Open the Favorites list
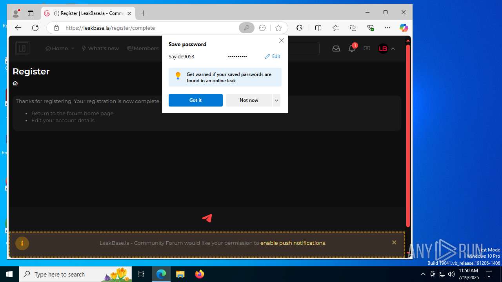 pos(336,28)
